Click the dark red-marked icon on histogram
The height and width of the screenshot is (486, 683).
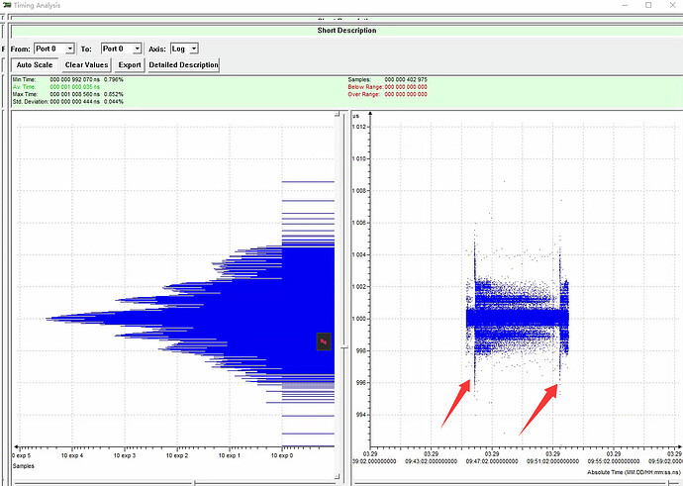323,340
